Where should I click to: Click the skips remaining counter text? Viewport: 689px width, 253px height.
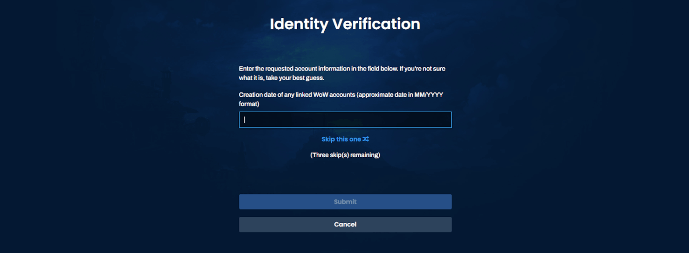tap(345, 155)
